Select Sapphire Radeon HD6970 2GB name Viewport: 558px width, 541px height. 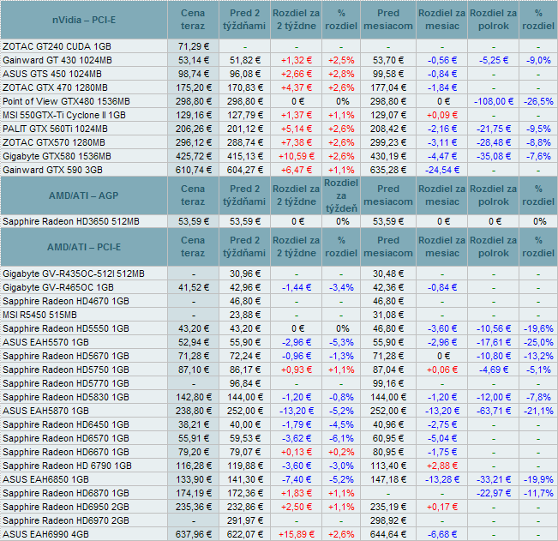coord(66,520)
